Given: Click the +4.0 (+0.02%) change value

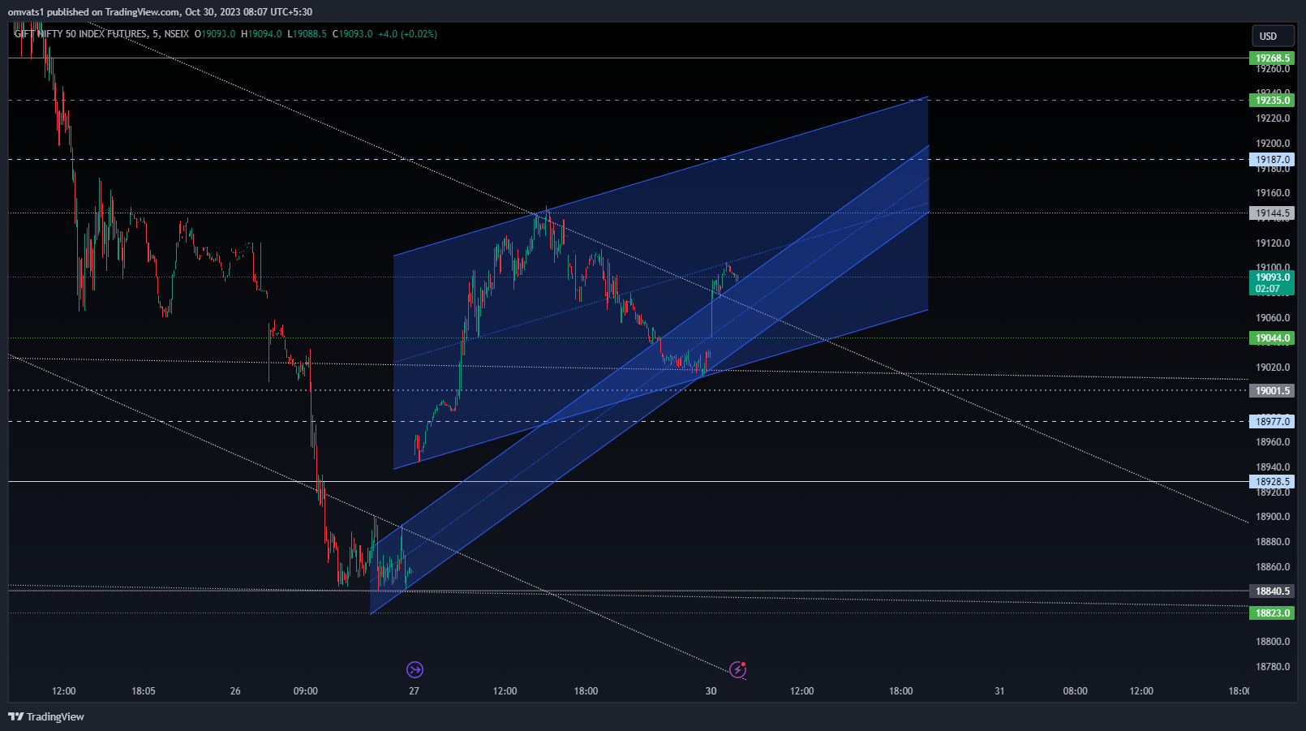Looking at the screenshot, I should tap(407, 34).
